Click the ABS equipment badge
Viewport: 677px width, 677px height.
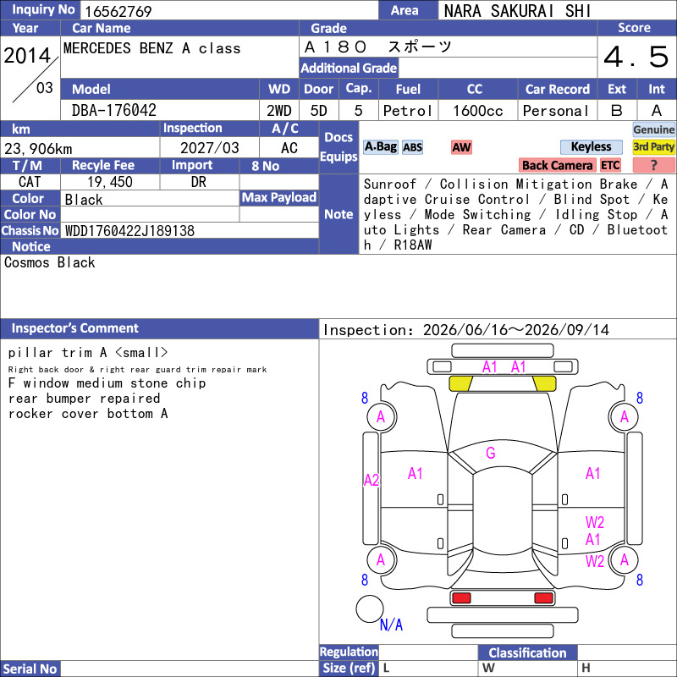point(412,147)
